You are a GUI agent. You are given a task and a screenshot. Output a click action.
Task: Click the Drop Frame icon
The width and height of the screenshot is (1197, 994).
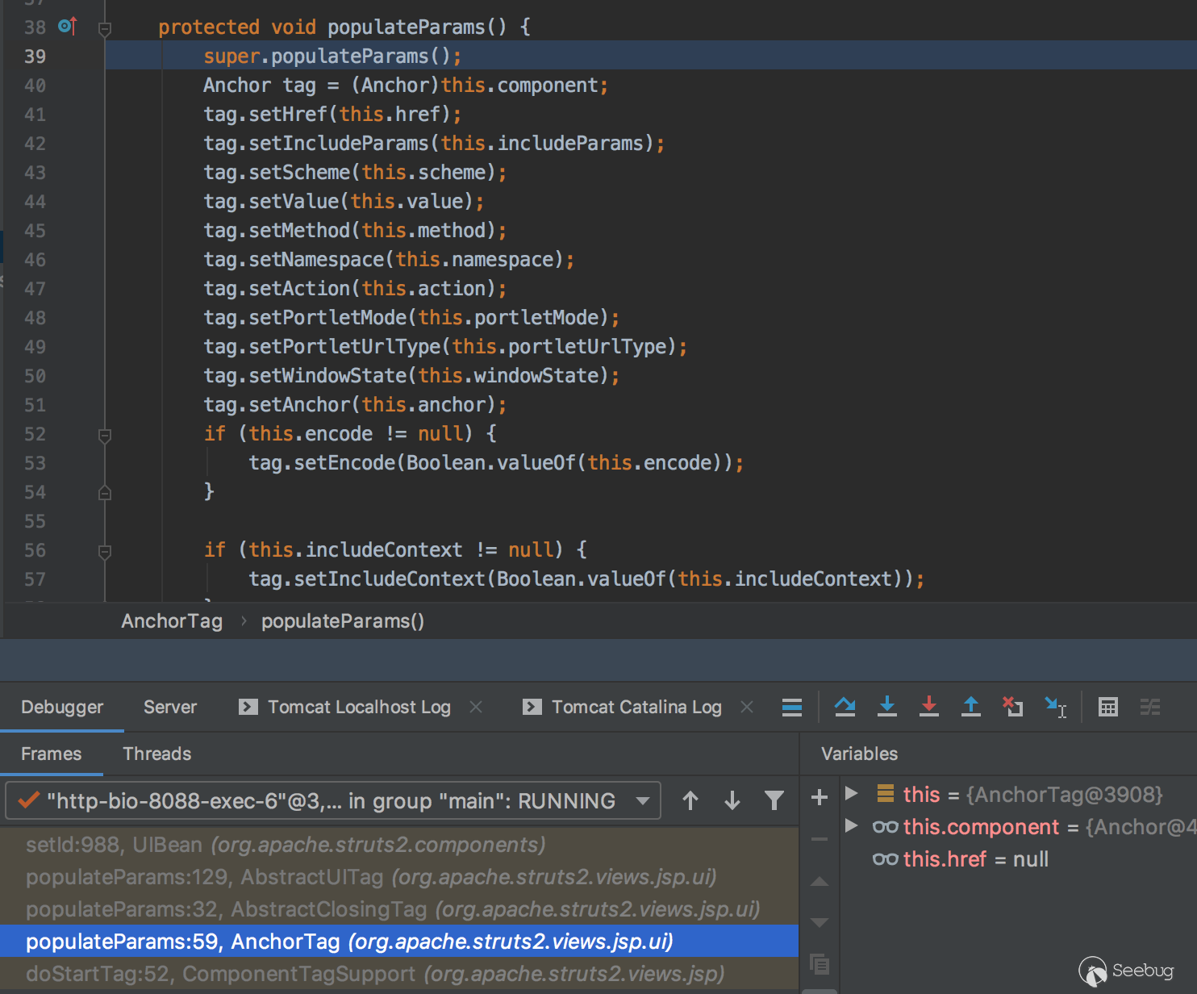point(1012,707)
